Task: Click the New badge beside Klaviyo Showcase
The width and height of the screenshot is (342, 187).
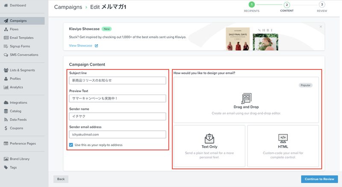Action: [x=106, y=29]
